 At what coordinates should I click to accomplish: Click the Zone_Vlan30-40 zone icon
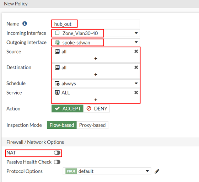click(x=57, y=33)
